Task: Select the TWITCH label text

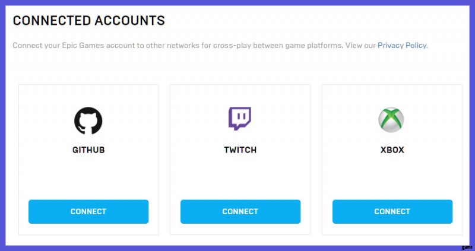Action: pos(240,150)
